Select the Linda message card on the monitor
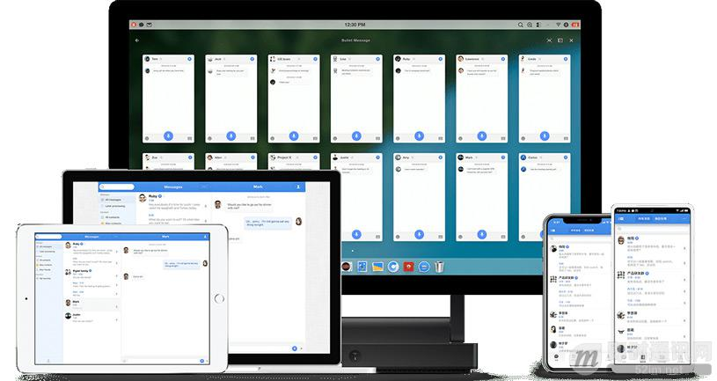Image resolution: width=717 pixels, height=381 pixels. coord(545,99)
